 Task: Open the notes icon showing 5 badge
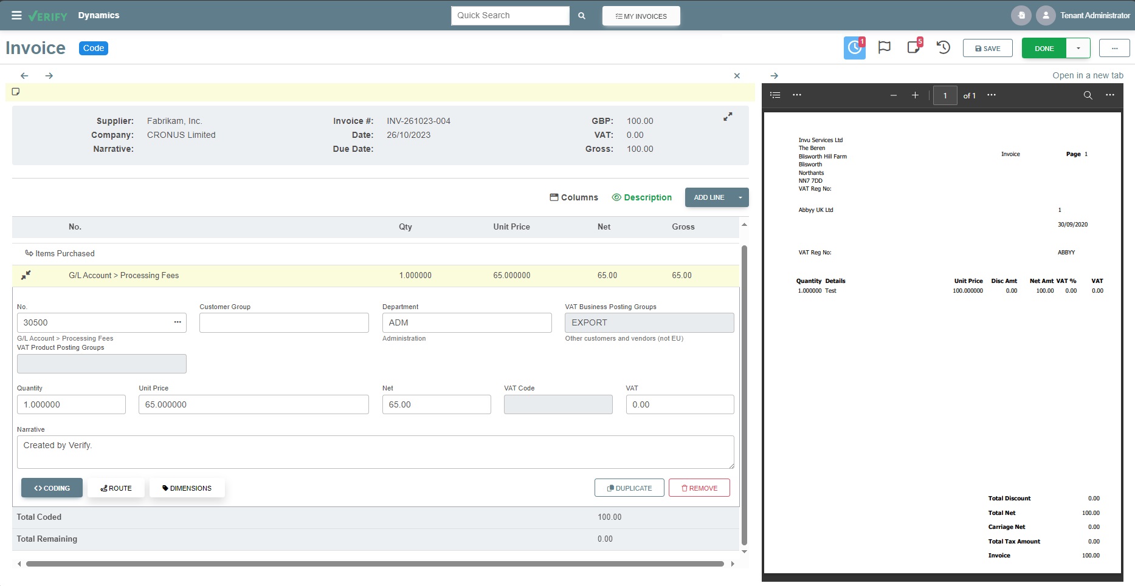coord(914,47)
